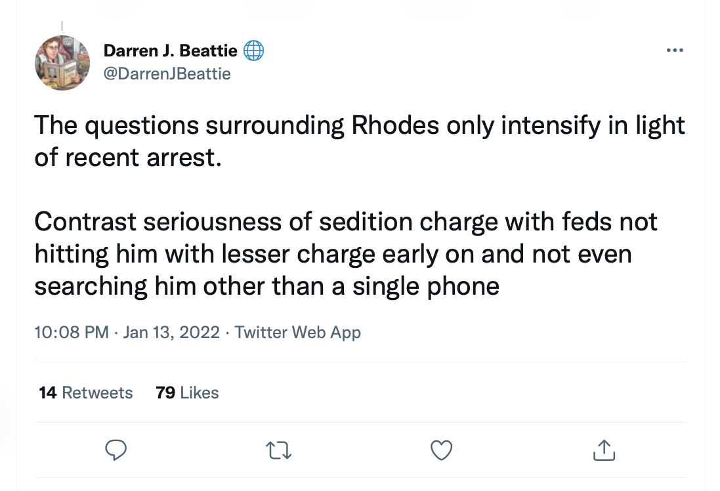Viewport: 720px width, 491px height.
Task: Open the tweet options with the three-dot icon
Action: (x=675, y=50)
